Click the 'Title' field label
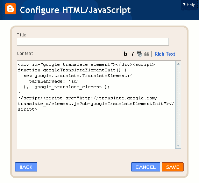 21,35
